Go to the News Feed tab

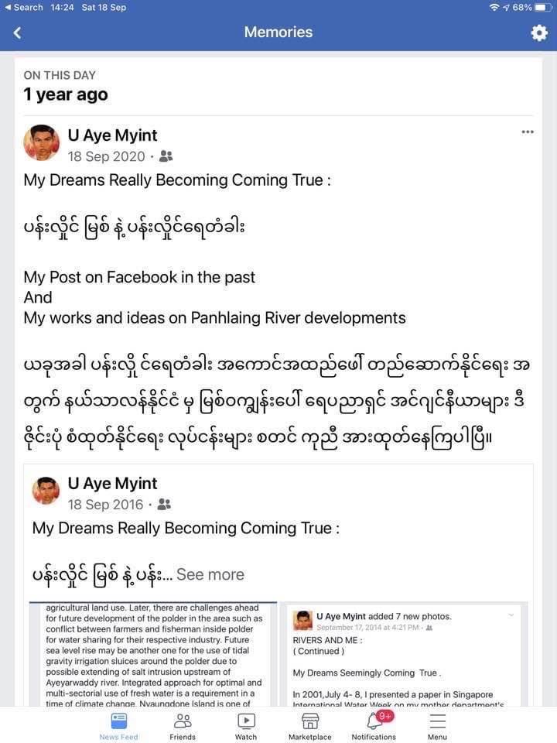pos(118,726)
